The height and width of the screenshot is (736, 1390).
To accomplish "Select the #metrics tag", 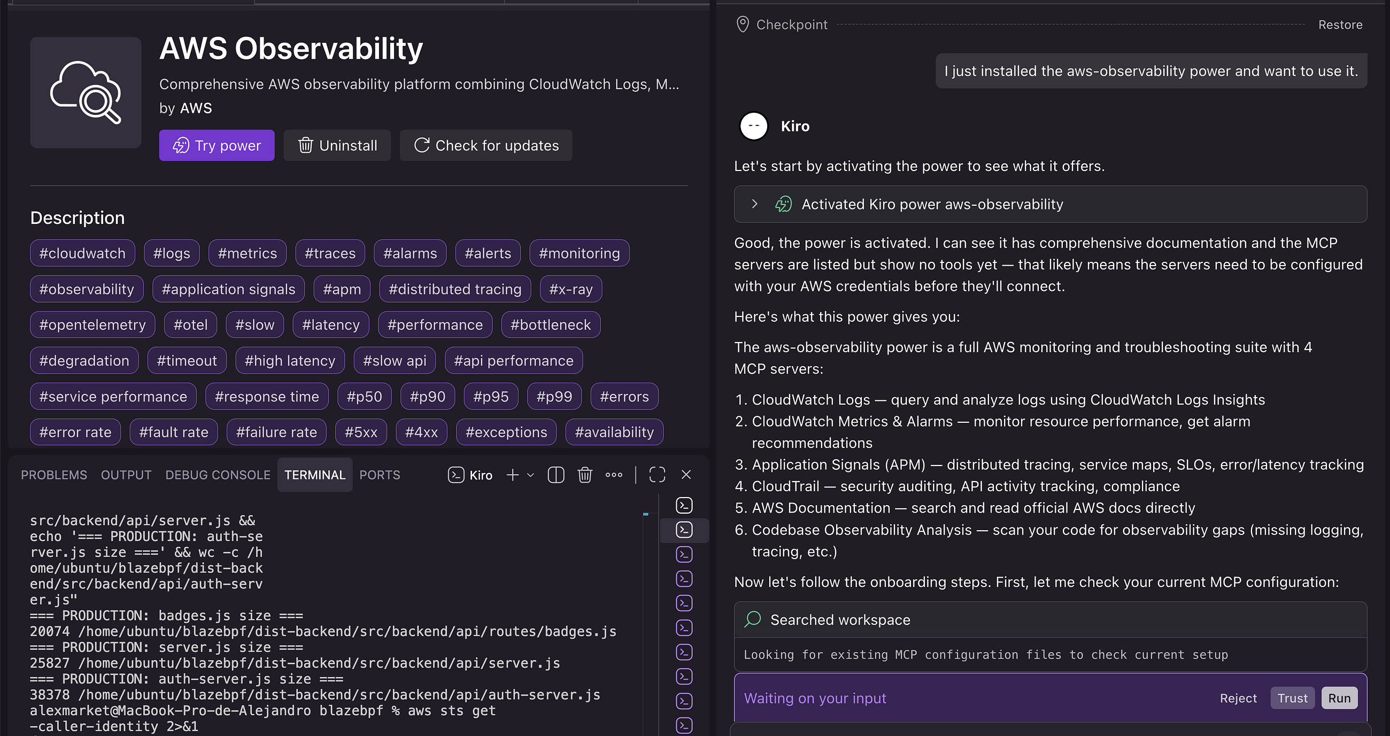I will click(247, 253).
